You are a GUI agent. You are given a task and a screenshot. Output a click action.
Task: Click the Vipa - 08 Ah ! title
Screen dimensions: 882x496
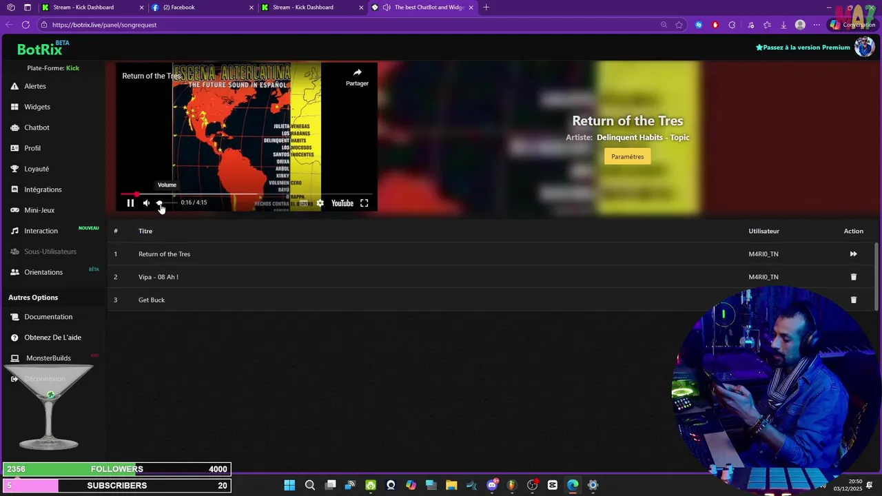point(158,277)
